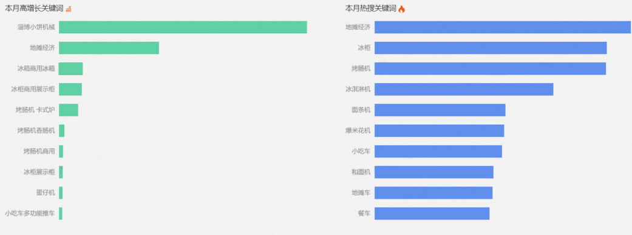The image size is (632, 235).
Task: Select the blue 烤肠机 hot-search bar
Action: pos(490,68)
